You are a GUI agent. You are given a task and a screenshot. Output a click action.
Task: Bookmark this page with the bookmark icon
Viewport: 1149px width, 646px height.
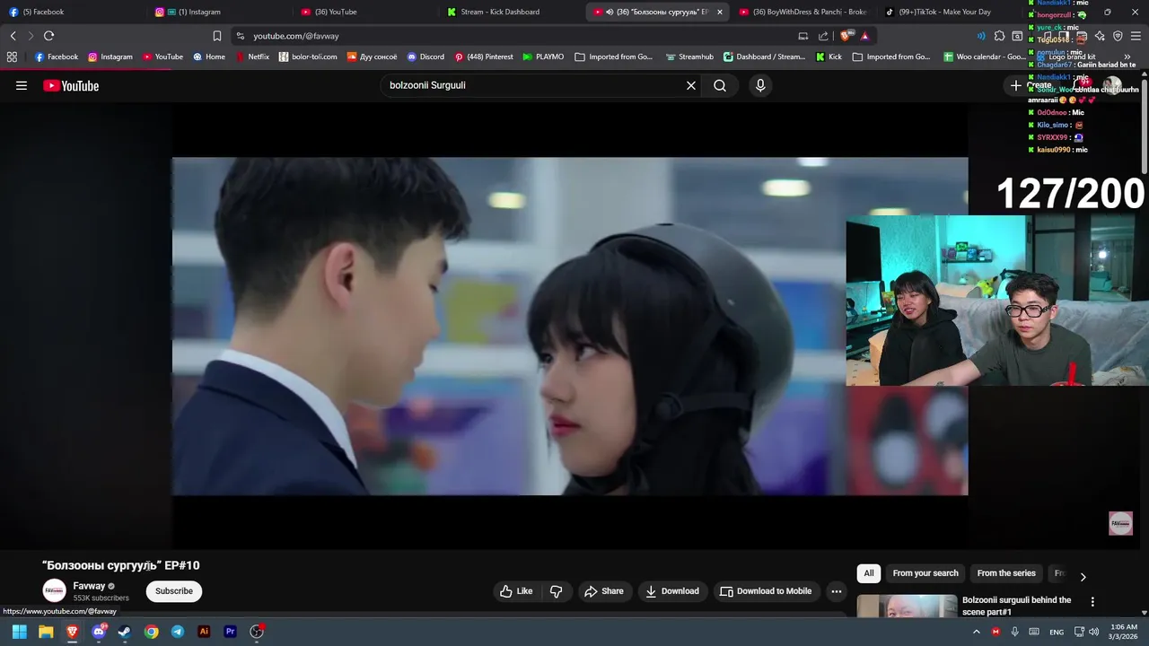tap(217, 36)
